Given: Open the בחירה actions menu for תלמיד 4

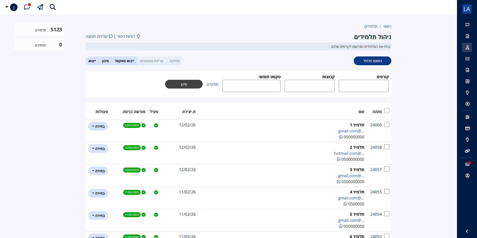Looking at the screenshot, I should 98,193.
